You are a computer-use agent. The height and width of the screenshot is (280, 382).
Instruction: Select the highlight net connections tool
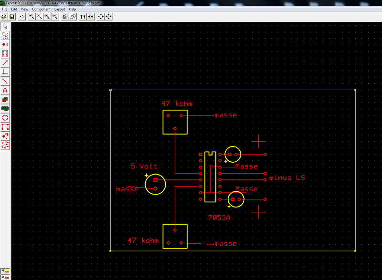point(5,145)
